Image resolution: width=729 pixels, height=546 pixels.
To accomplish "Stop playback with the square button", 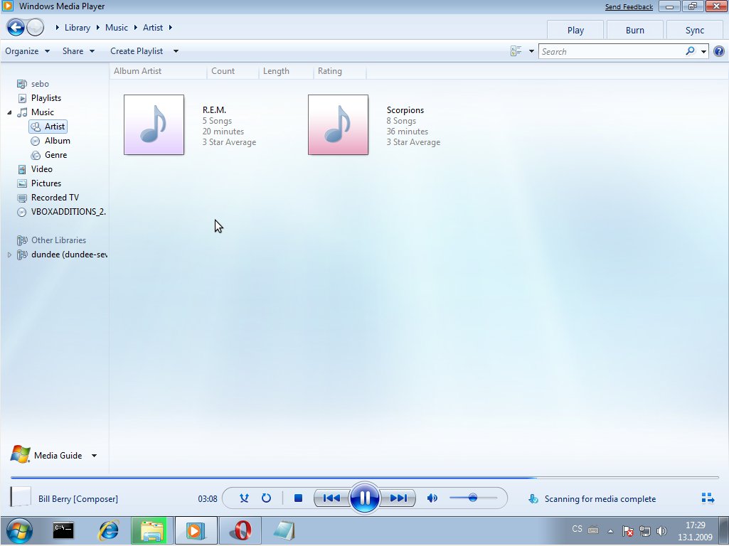I will tap(299, 498).
